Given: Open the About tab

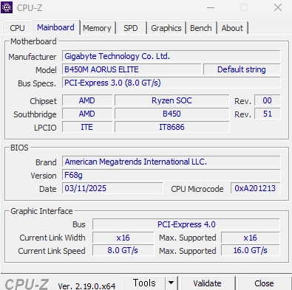Looking at the screenshot, I should pos(232,28).
